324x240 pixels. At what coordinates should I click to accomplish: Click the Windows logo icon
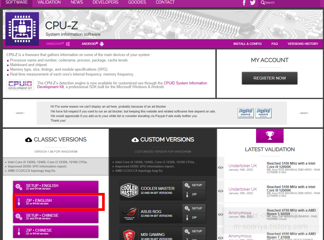click(x=68, y=44)
